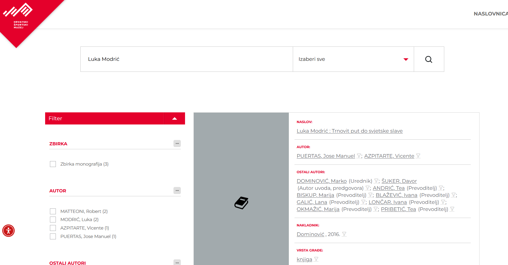Click filter icon next to Dominović, 2016

tap(344, 234)
